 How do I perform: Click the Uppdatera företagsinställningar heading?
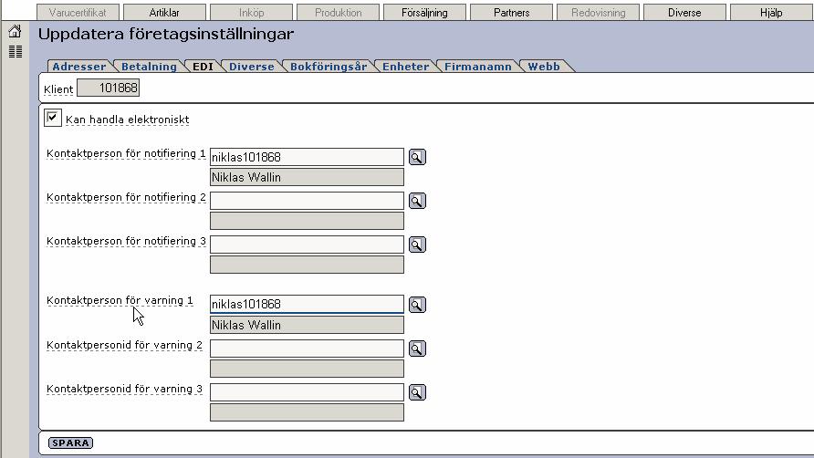[166, 35]
